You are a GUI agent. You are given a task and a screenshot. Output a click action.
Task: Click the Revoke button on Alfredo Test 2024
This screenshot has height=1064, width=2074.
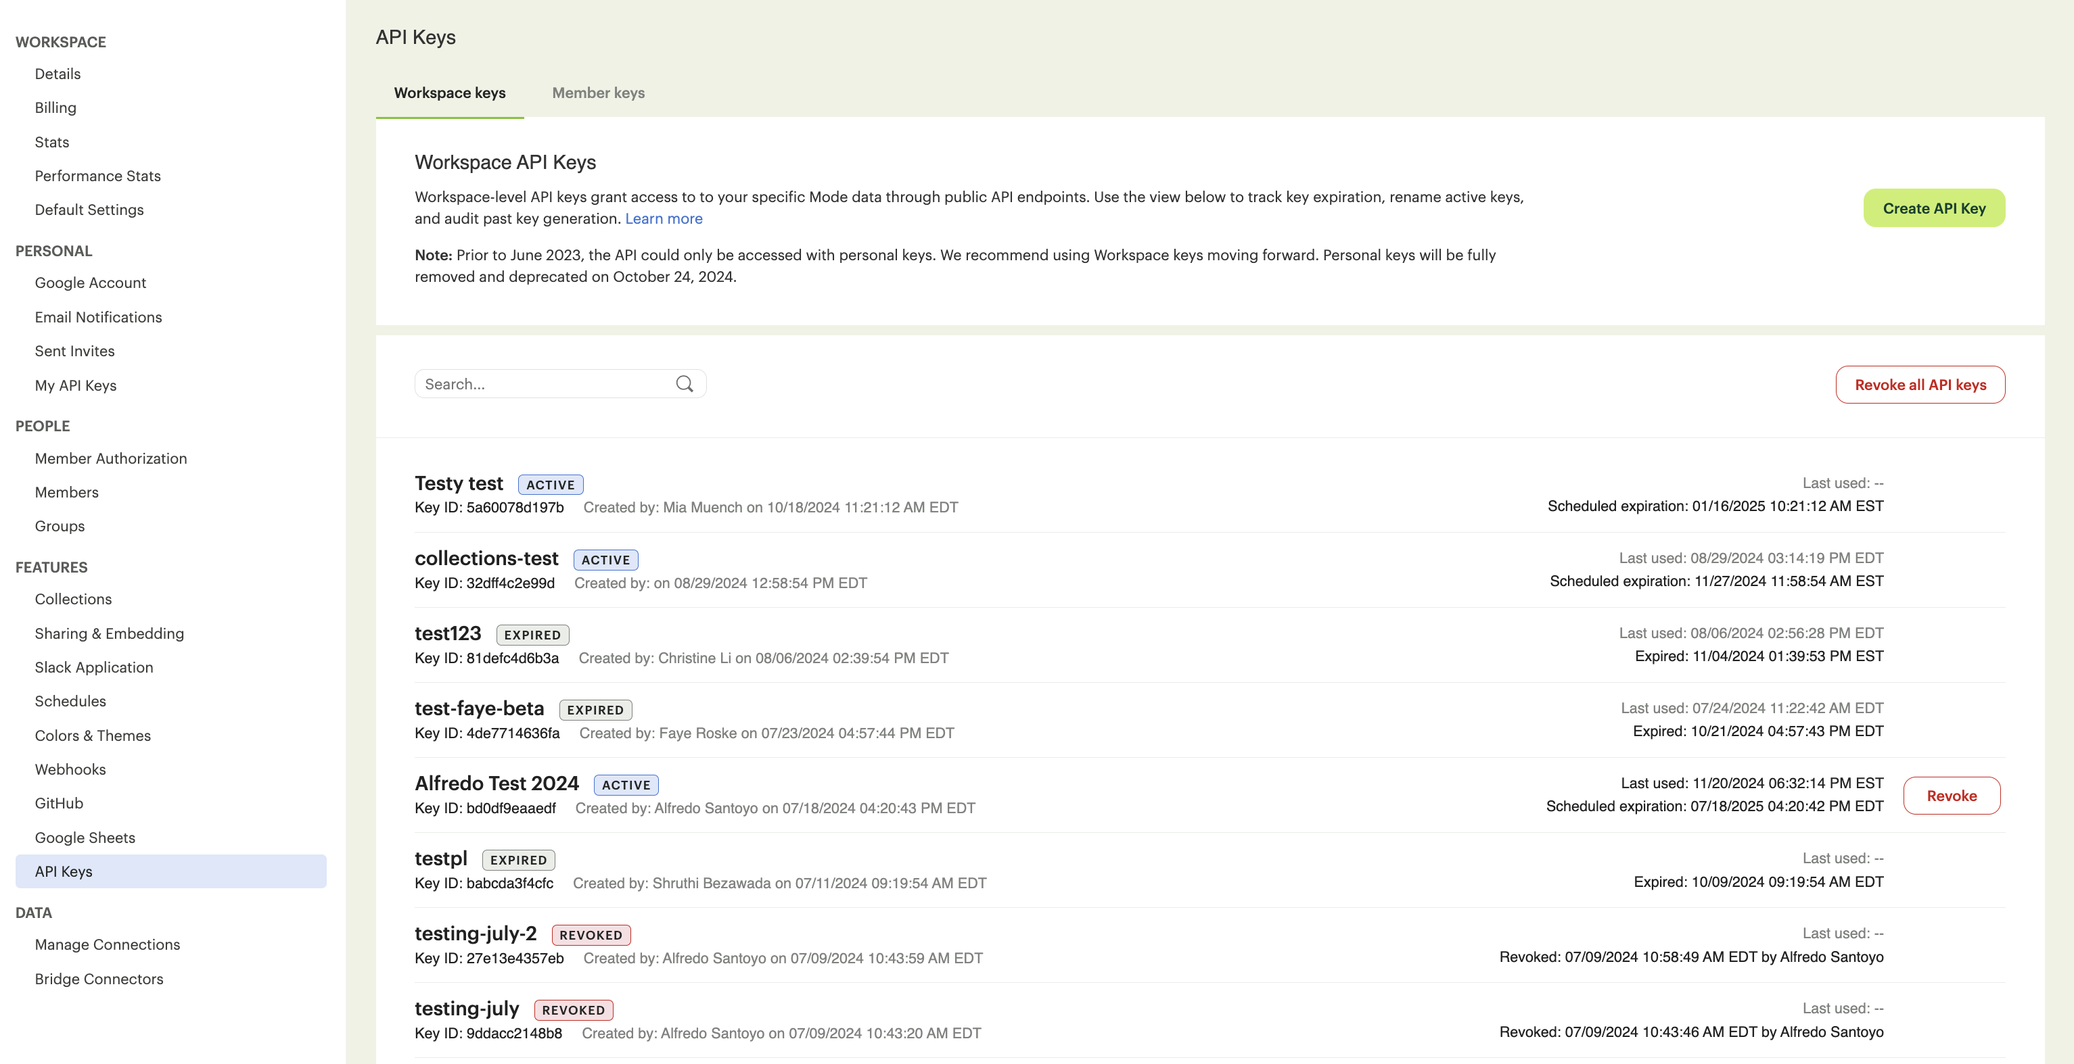tap(1950, 795)
